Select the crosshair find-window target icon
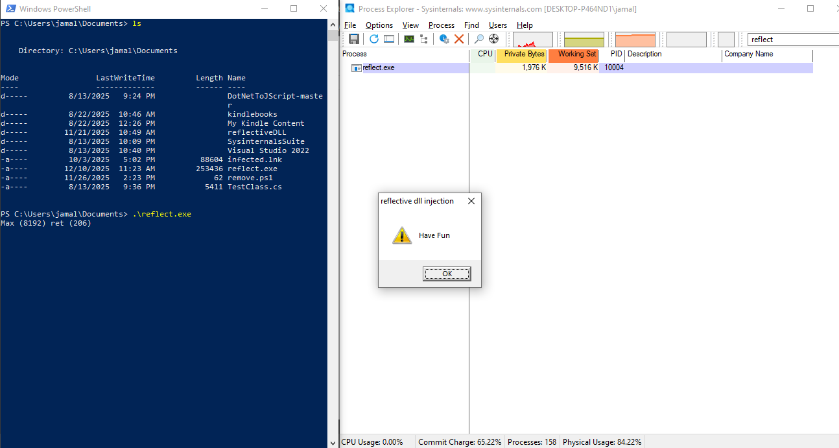 click(x=494, y=39)
